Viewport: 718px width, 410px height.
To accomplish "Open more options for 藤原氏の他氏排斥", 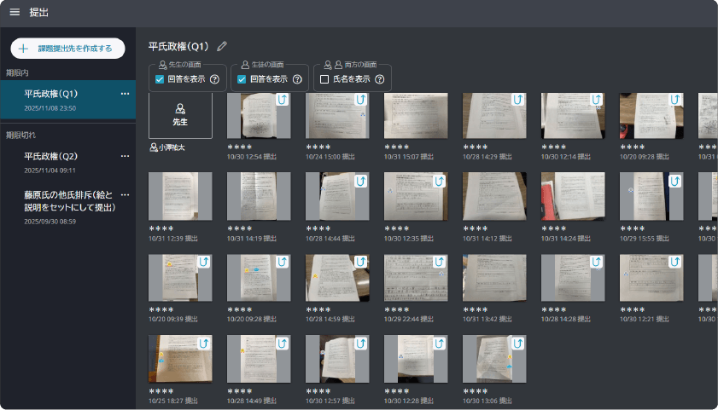I will pos(125,194).
